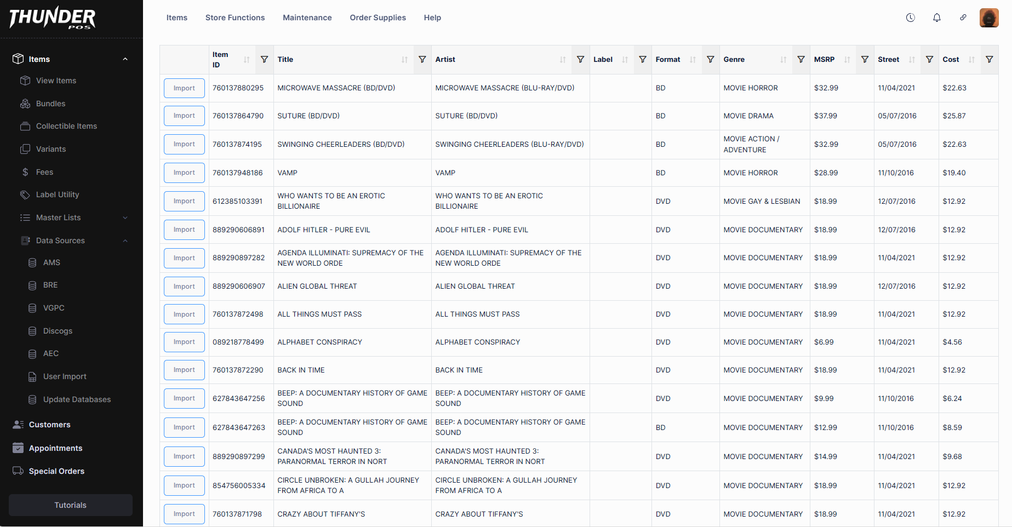Open the notifications bell icon

click(x=936, y=18)
